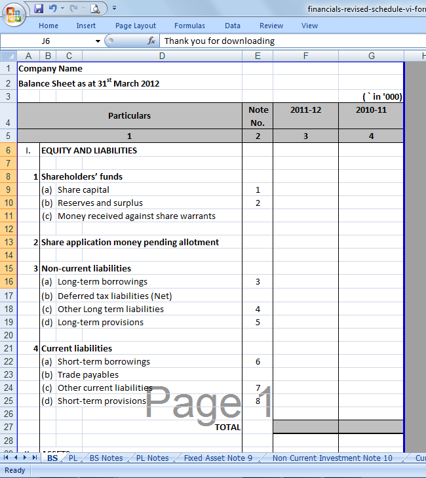This screenshot has height=478, width=426.
Task: Switch to the BS Notes sheet tab
Action: (106, 458)
